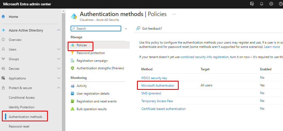Open Conditional Access in the sidebar
The width and height of the screenshot is (283, 131).
pos(22,98)
